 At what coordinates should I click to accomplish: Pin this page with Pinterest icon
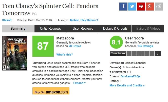pyautogui.click(x=141, y=7)
